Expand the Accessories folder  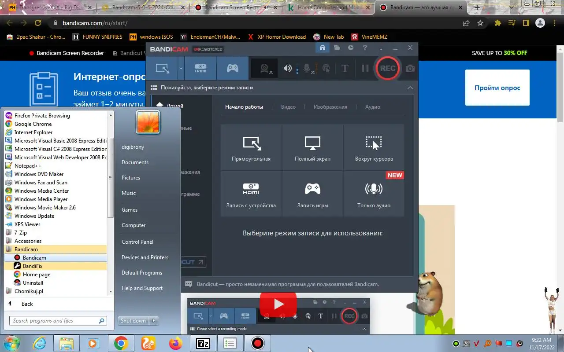(x=56, y=241)
